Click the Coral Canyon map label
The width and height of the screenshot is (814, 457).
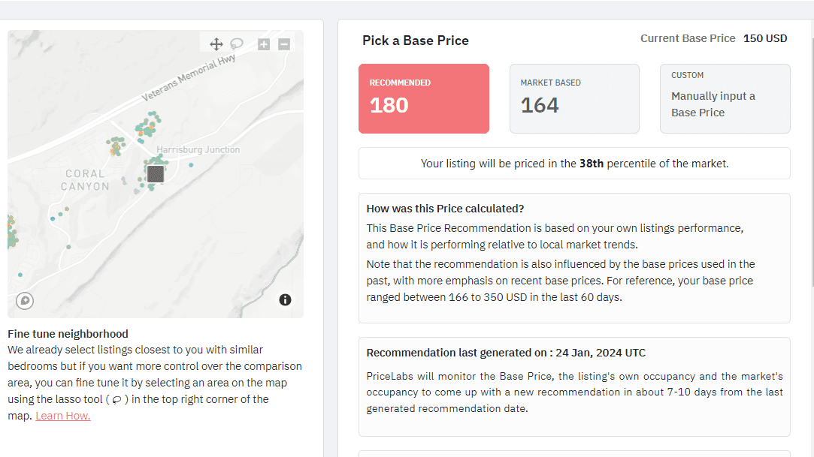(x=85, y=180)
